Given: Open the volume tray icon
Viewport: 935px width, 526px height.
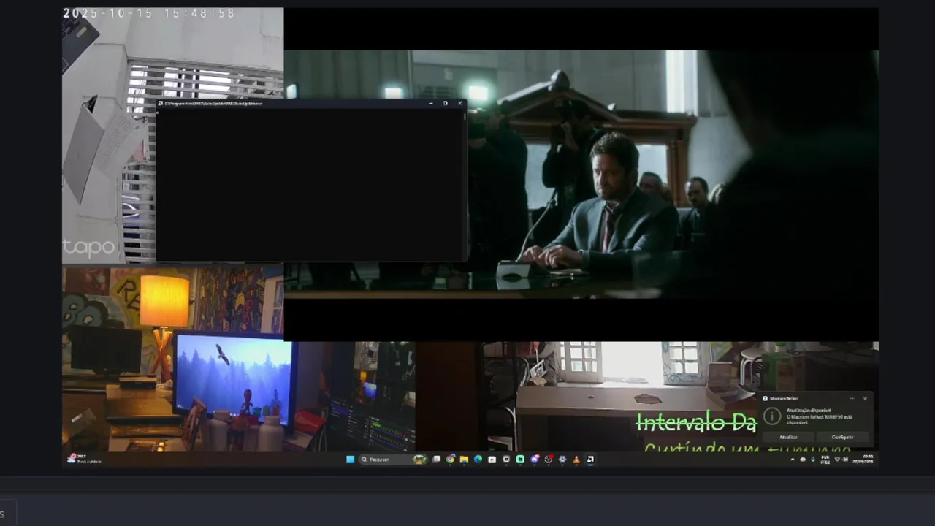Looking at the screenshot, I should coord(845,460).
